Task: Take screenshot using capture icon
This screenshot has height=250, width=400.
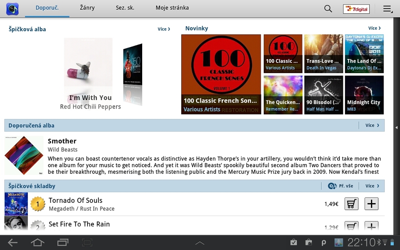Action: tap(87, 243)
